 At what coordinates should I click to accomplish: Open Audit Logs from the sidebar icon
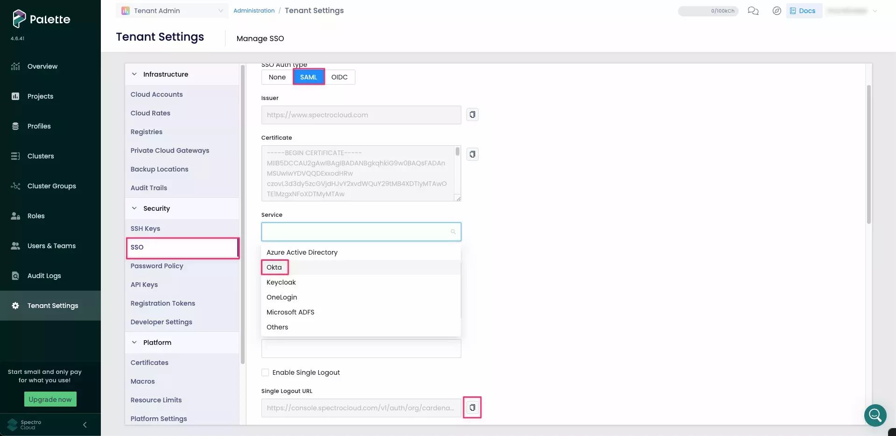point(15,275)
